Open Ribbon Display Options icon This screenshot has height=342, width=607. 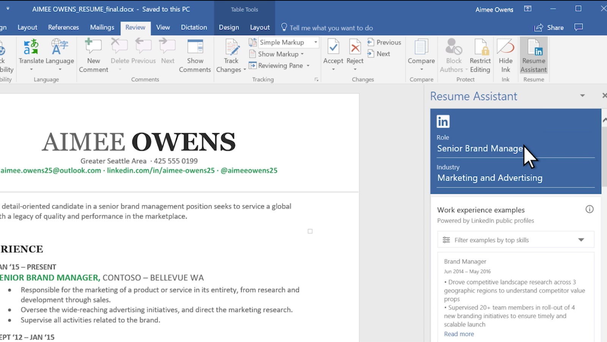tap(528, 9)
